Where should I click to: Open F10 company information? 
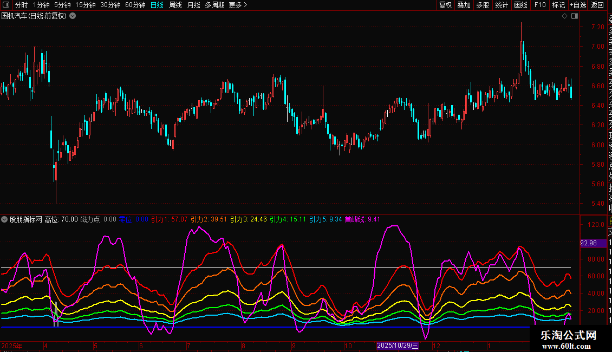[x=540, y=5]
